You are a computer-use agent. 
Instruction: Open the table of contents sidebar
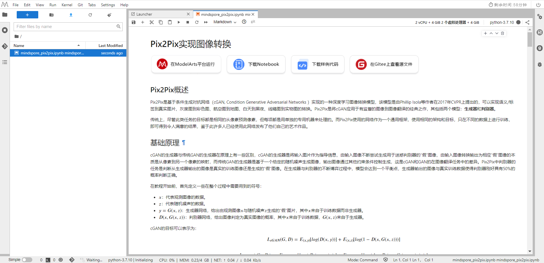pos(5,62)
